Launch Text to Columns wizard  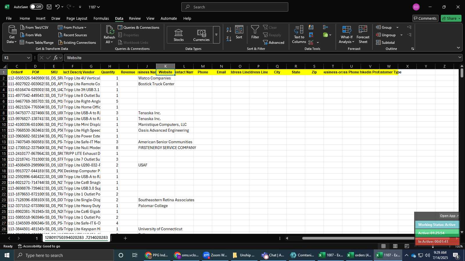pos(299,34)
